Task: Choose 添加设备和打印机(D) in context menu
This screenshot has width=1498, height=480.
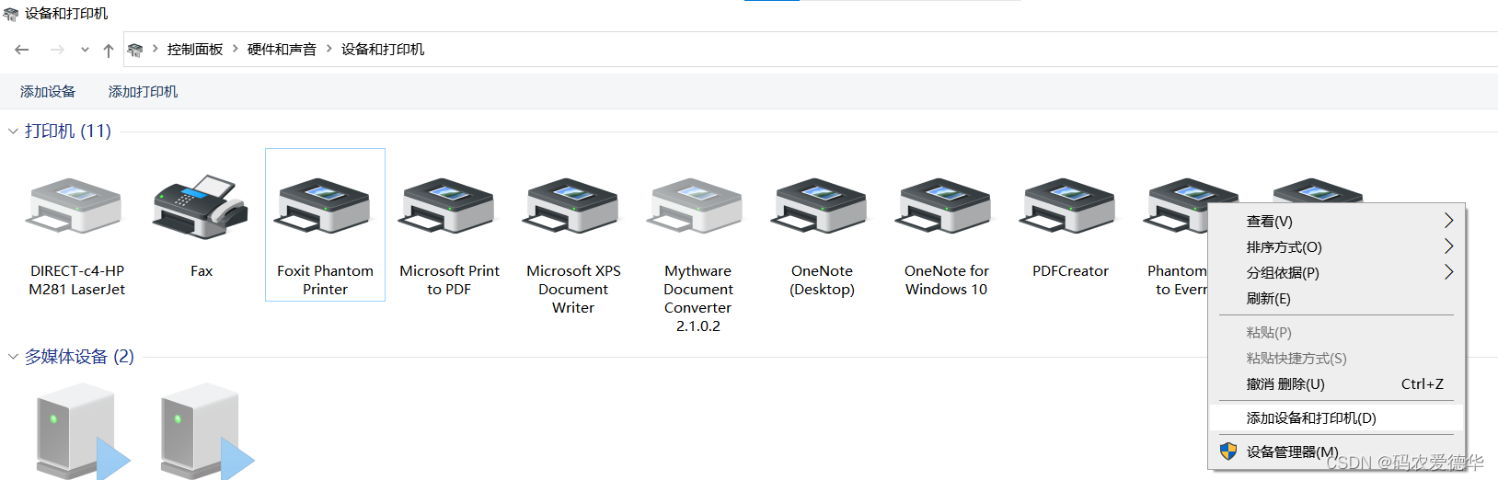Action: [x=1336, y=418]
